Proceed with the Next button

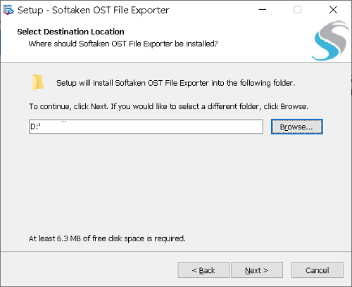coord(257,270)
